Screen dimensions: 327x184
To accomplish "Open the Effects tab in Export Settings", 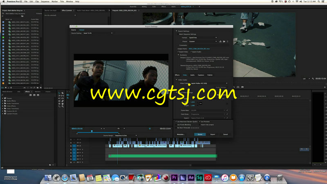I will [x=177, y=75].
